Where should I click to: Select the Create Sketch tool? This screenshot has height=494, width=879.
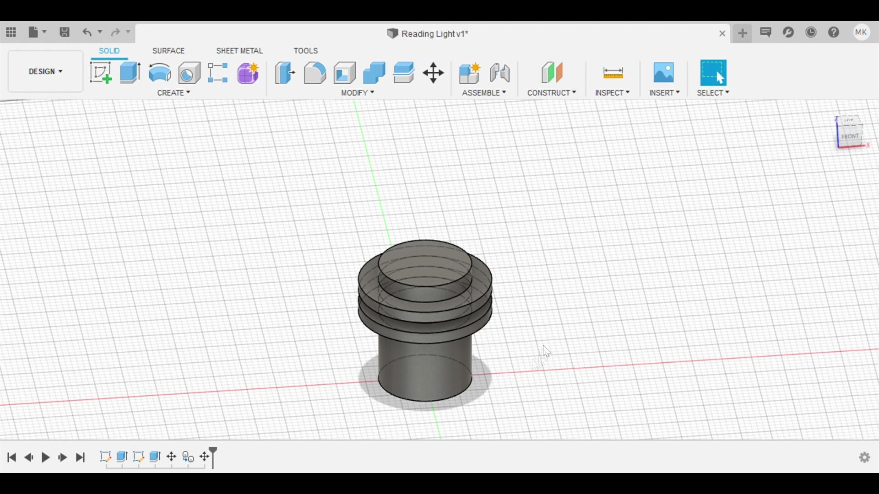point(101,73)
